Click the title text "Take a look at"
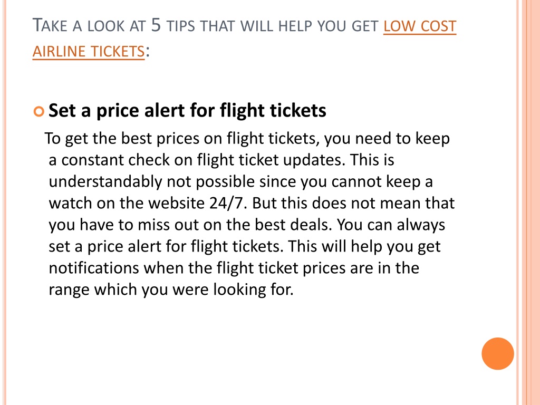 [89, 26]
